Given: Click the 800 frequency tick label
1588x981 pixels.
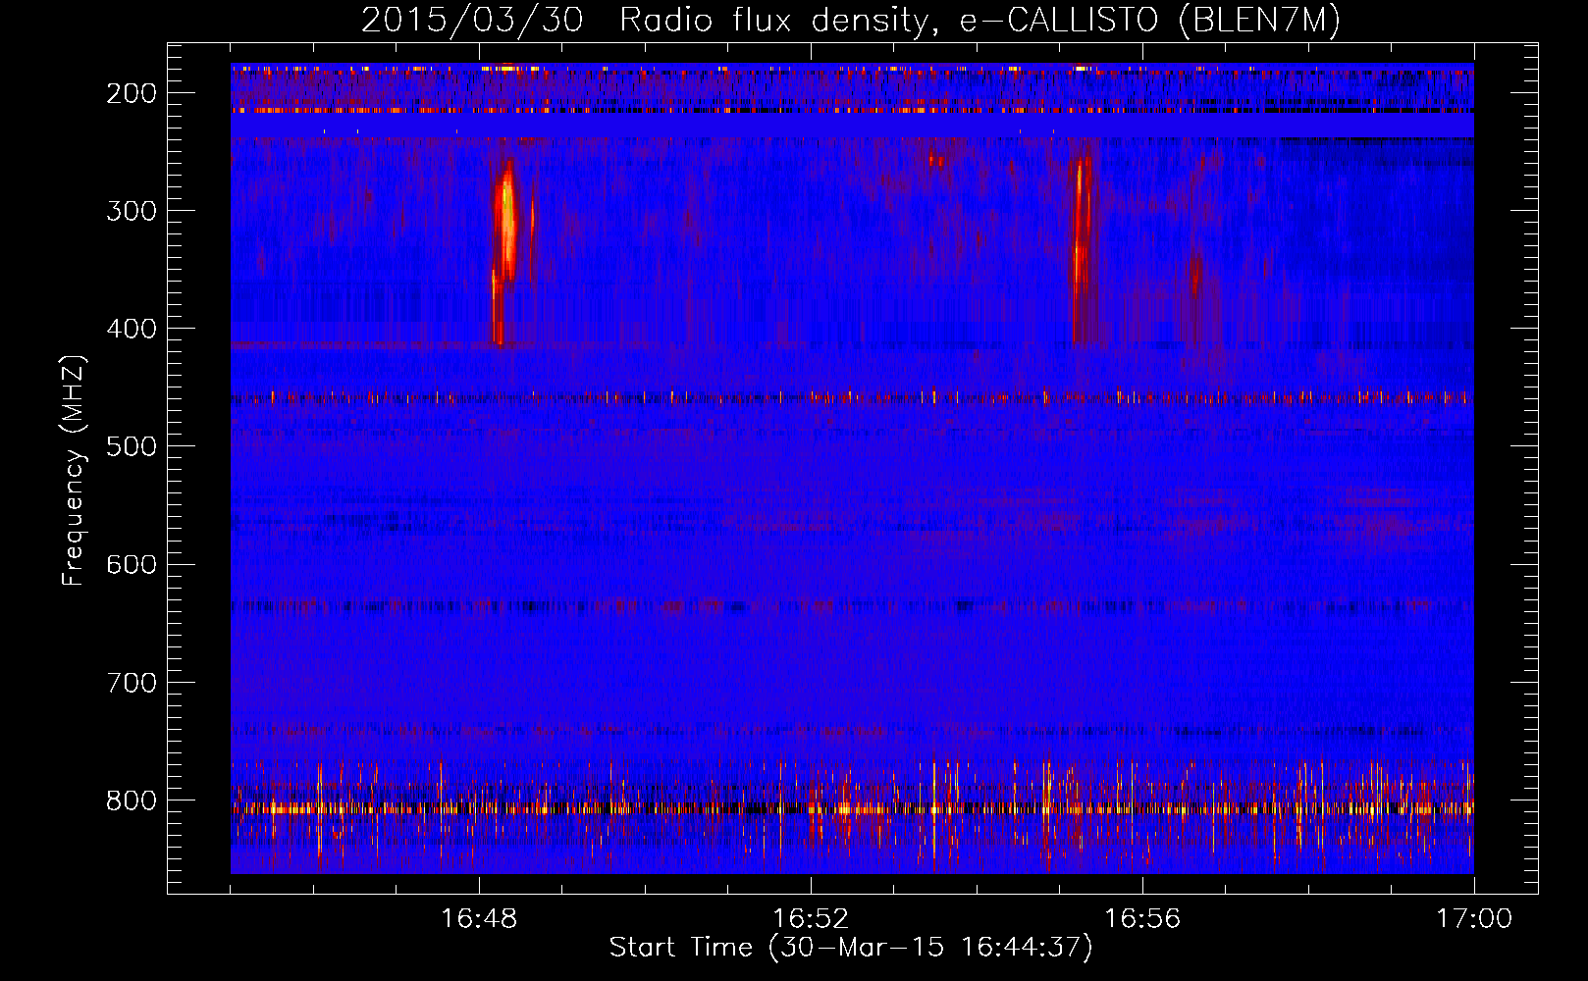Looking at the screenshot, I should pos(132,800).
